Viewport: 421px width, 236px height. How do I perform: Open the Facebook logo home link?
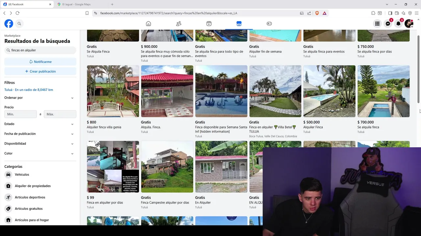[9, 24]
